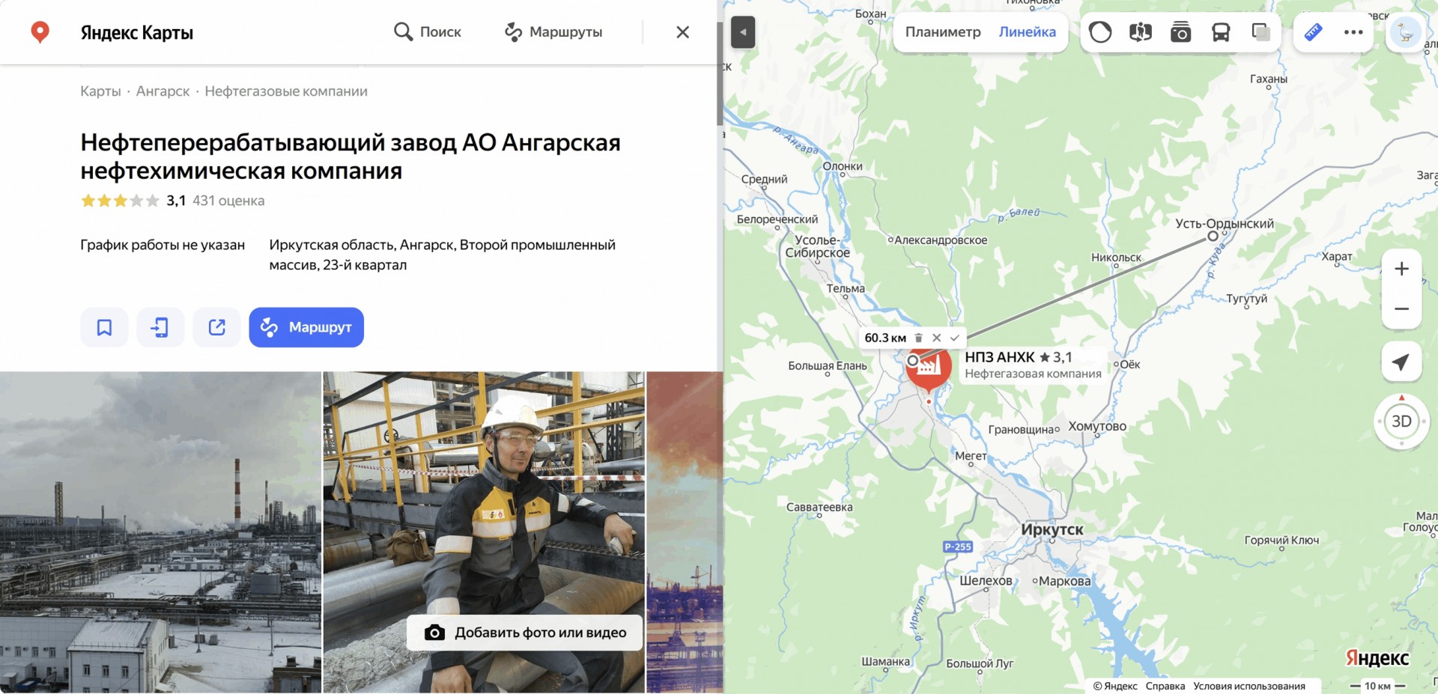The width and height of the screenshot is (1438, 694).
Task: Zoom in on the map
Action: point(1401,269)
